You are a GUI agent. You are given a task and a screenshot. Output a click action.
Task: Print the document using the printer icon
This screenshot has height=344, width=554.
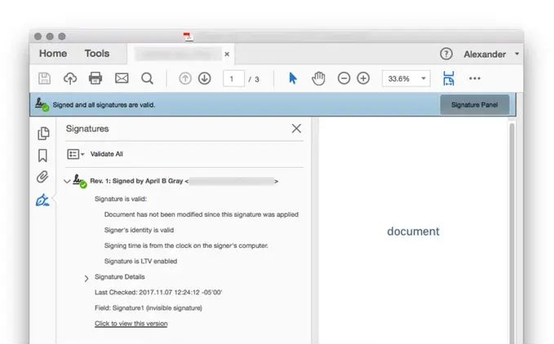point(95,78)
